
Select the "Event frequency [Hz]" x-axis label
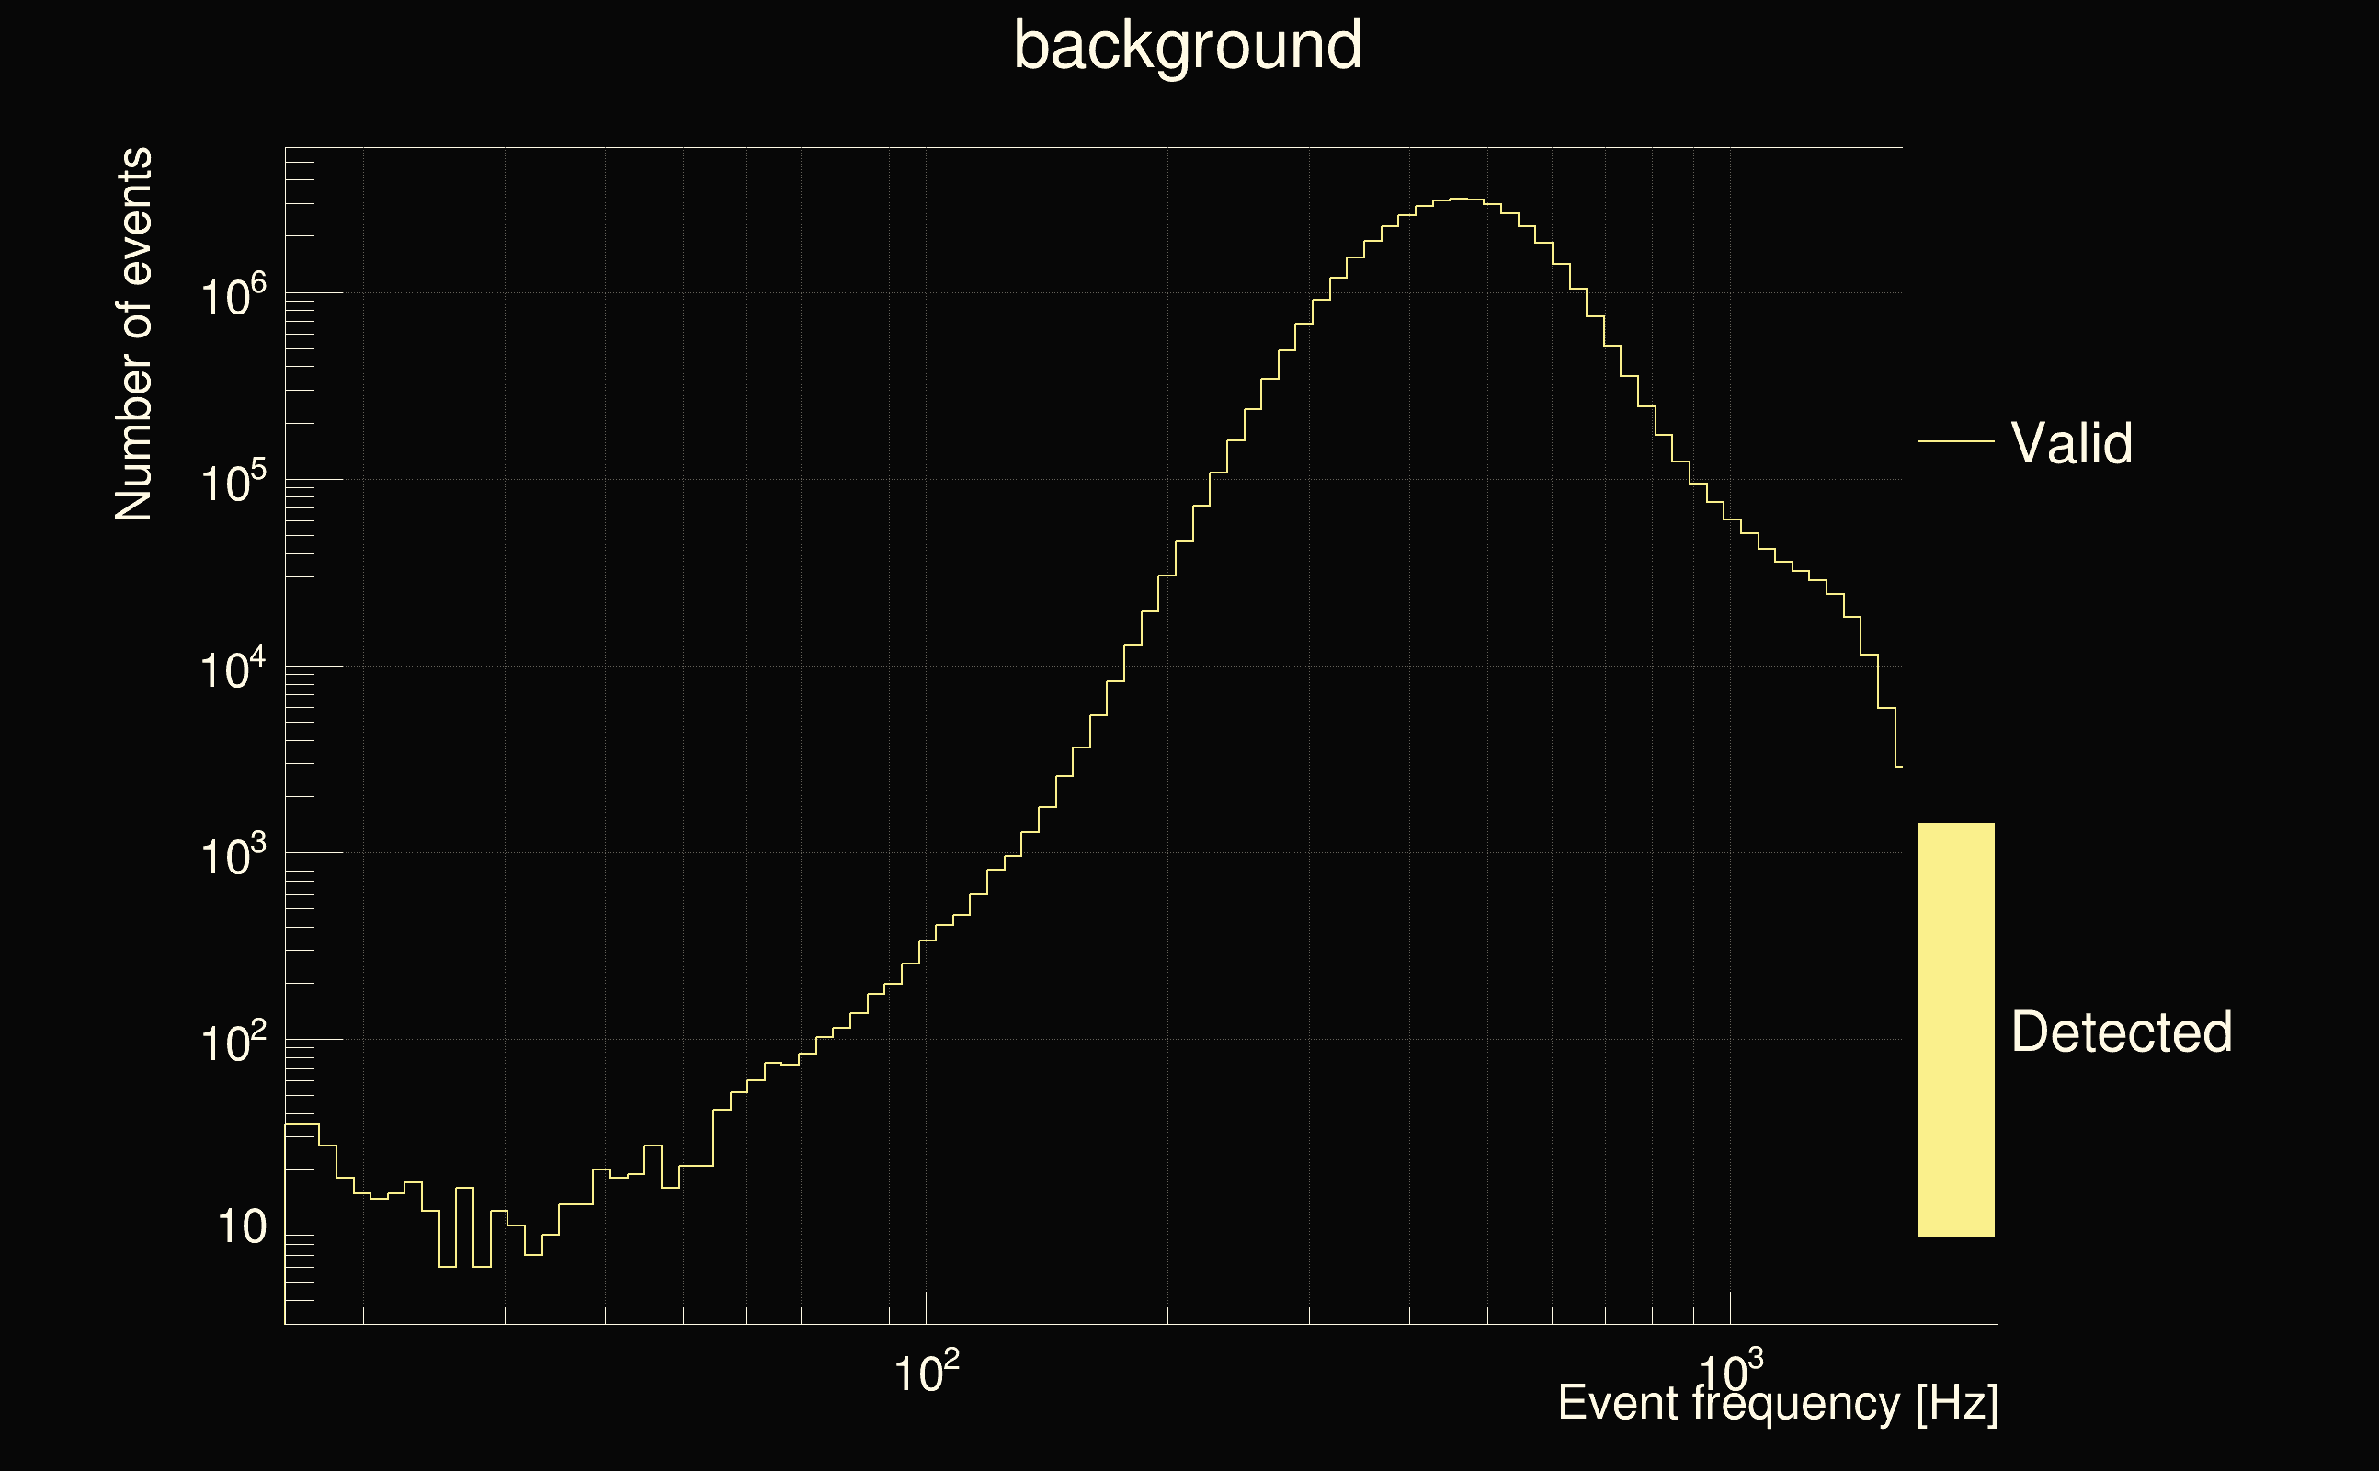pos(1777,1404)
